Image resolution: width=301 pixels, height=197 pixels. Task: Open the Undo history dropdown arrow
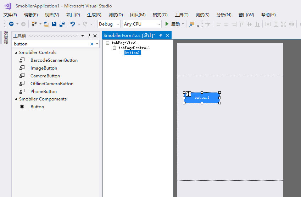pos(79,24)
